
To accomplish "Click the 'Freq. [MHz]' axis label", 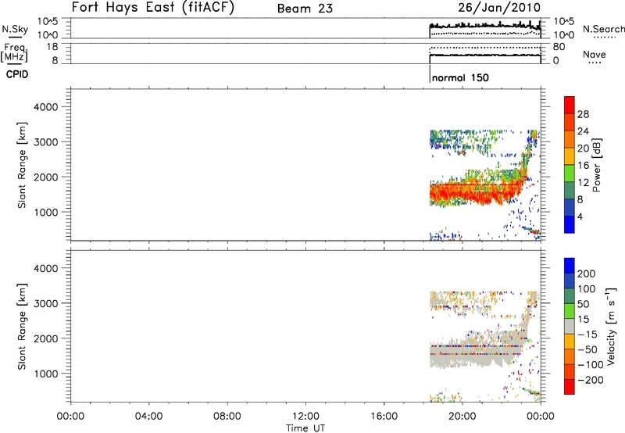I will [x=15, y=53].
